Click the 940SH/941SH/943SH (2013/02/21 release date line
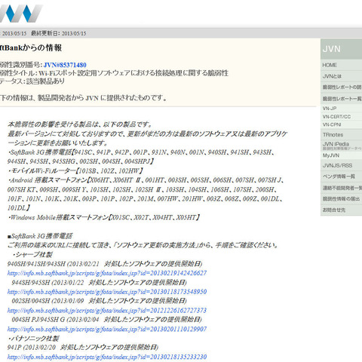362x362 pixels. (105, 264)
